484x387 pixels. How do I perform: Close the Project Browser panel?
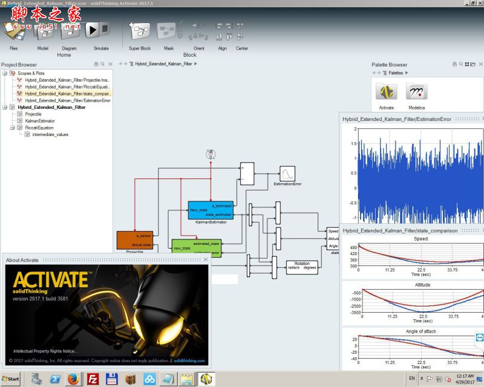click(x=110, y=64)
